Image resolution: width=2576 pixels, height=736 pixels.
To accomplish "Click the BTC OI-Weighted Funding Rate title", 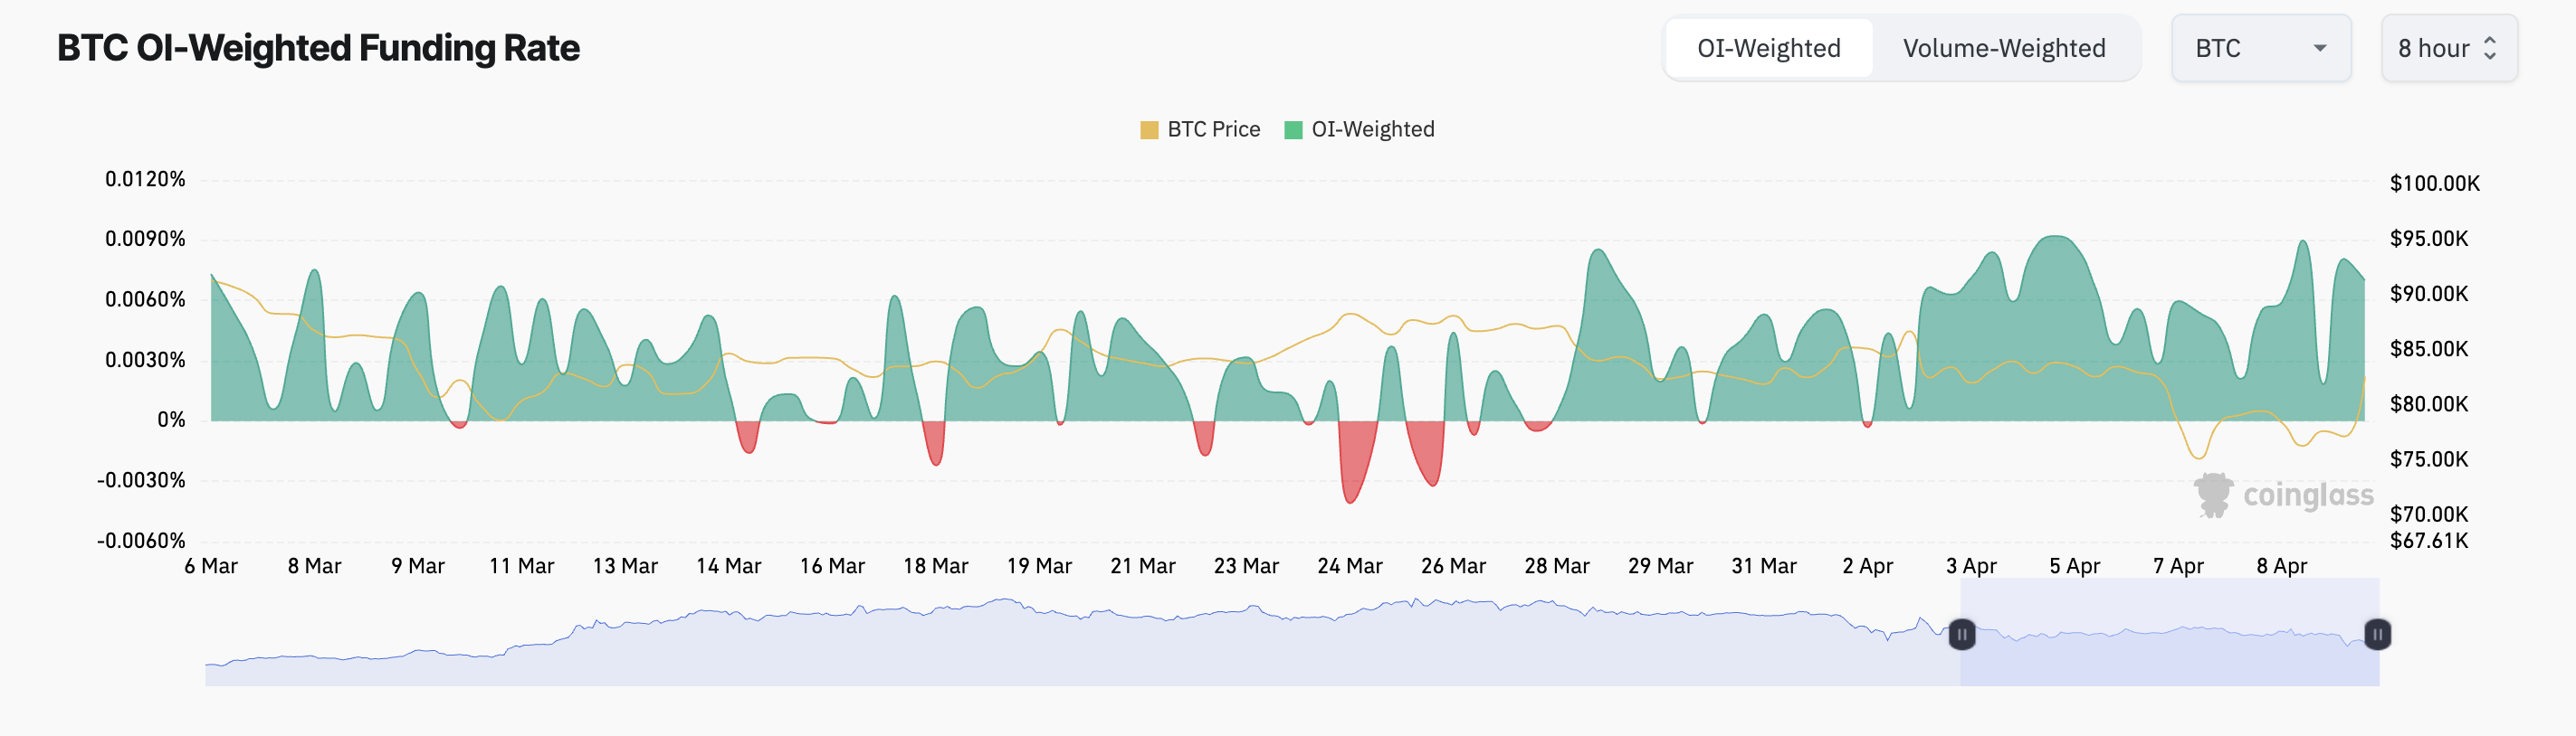I will pos(318,48).
